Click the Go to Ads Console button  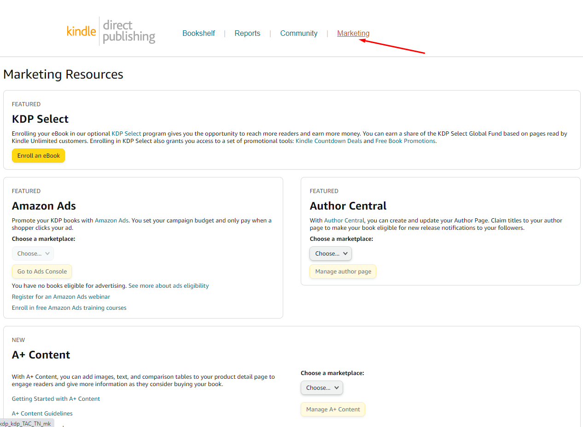coord(42,272)
